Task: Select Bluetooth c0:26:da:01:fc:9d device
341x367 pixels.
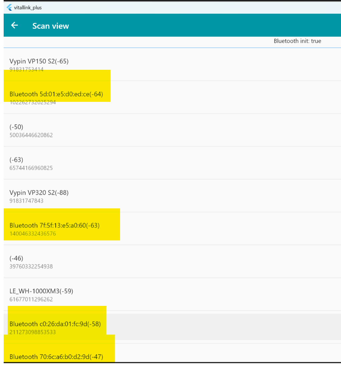Action: [172, 327]
